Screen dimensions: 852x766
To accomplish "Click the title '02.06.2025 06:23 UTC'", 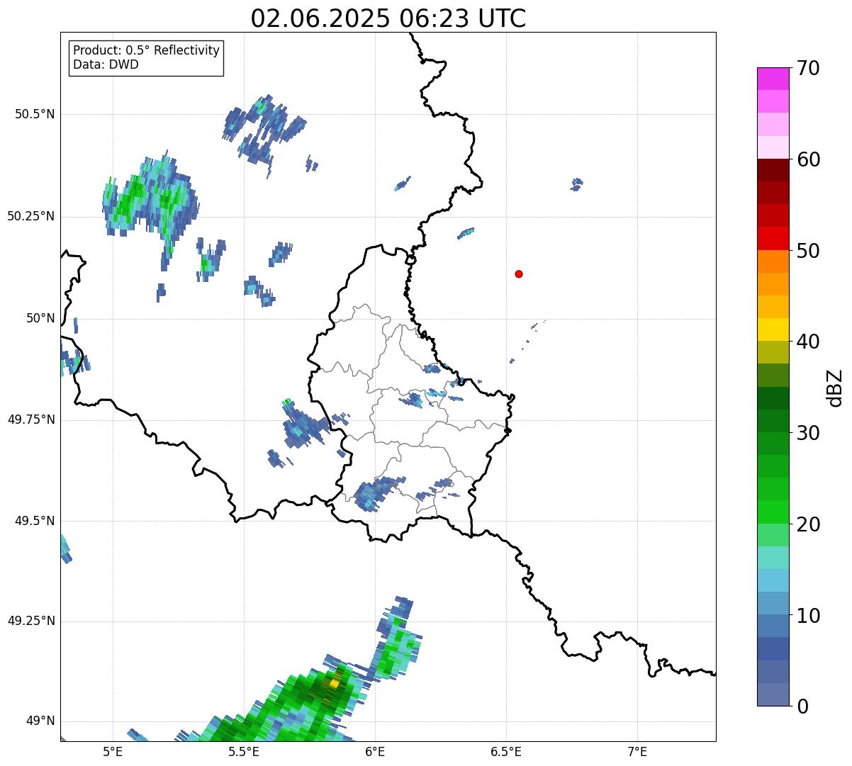I will tap(388, 18).
